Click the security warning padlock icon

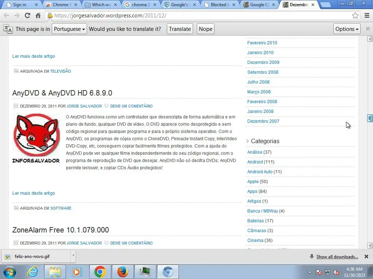pos(50,16)
